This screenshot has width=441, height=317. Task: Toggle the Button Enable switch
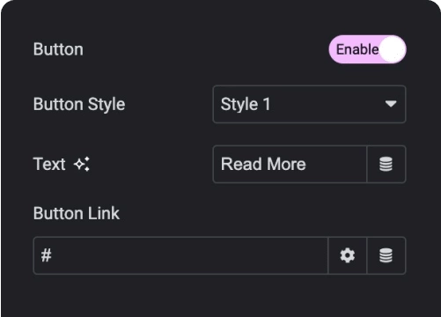pos(367,49)
